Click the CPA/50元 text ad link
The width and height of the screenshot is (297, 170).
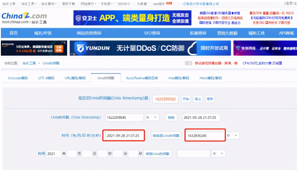point(262,63)
